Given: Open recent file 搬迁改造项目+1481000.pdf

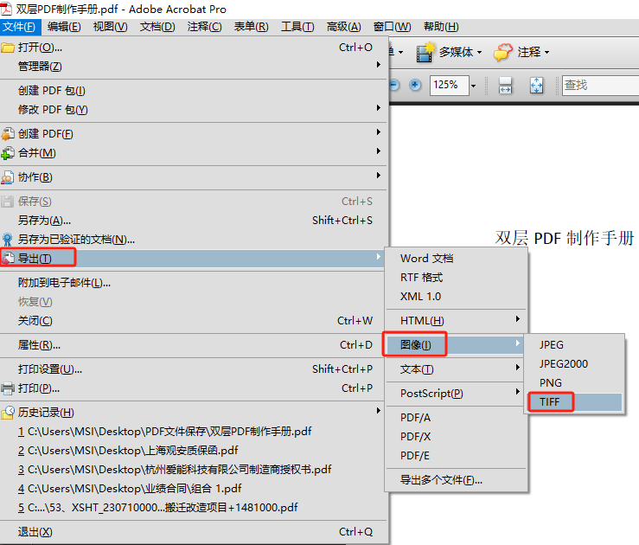Looking at the screenshot, I should coord(194,508).
